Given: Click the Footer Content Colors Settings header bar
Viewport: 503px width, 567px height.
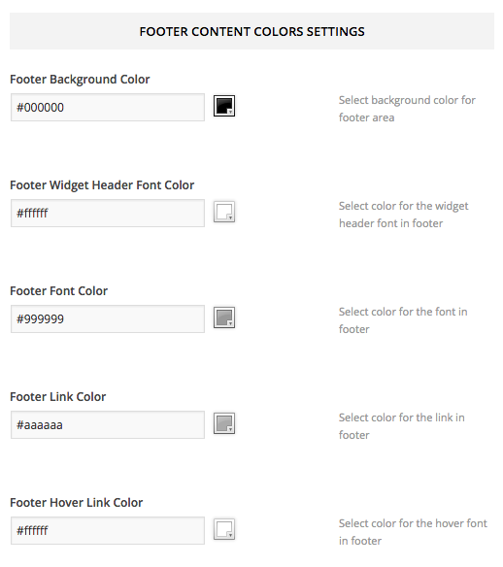Looking at the screenshot, I should click(251, 31).
